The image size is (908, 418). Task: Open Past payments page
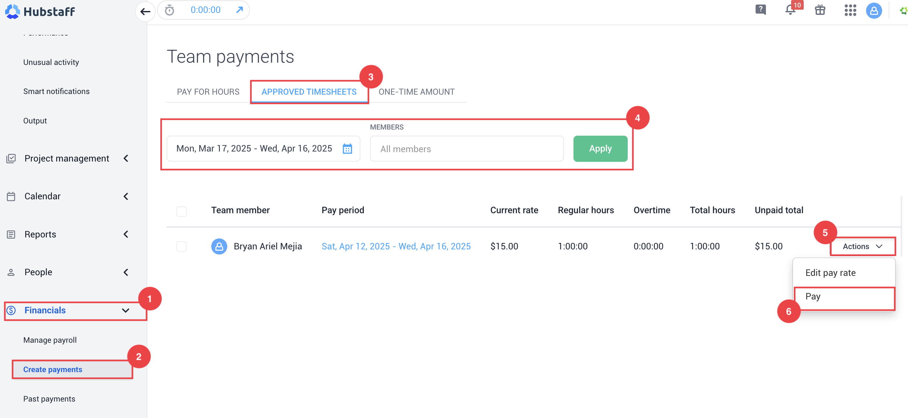click(x=49, y=399)
